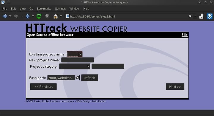Screen dimensions: 214x116
Task: Click the File link in the HTTrack header
Action: click(x=185, y=35)
